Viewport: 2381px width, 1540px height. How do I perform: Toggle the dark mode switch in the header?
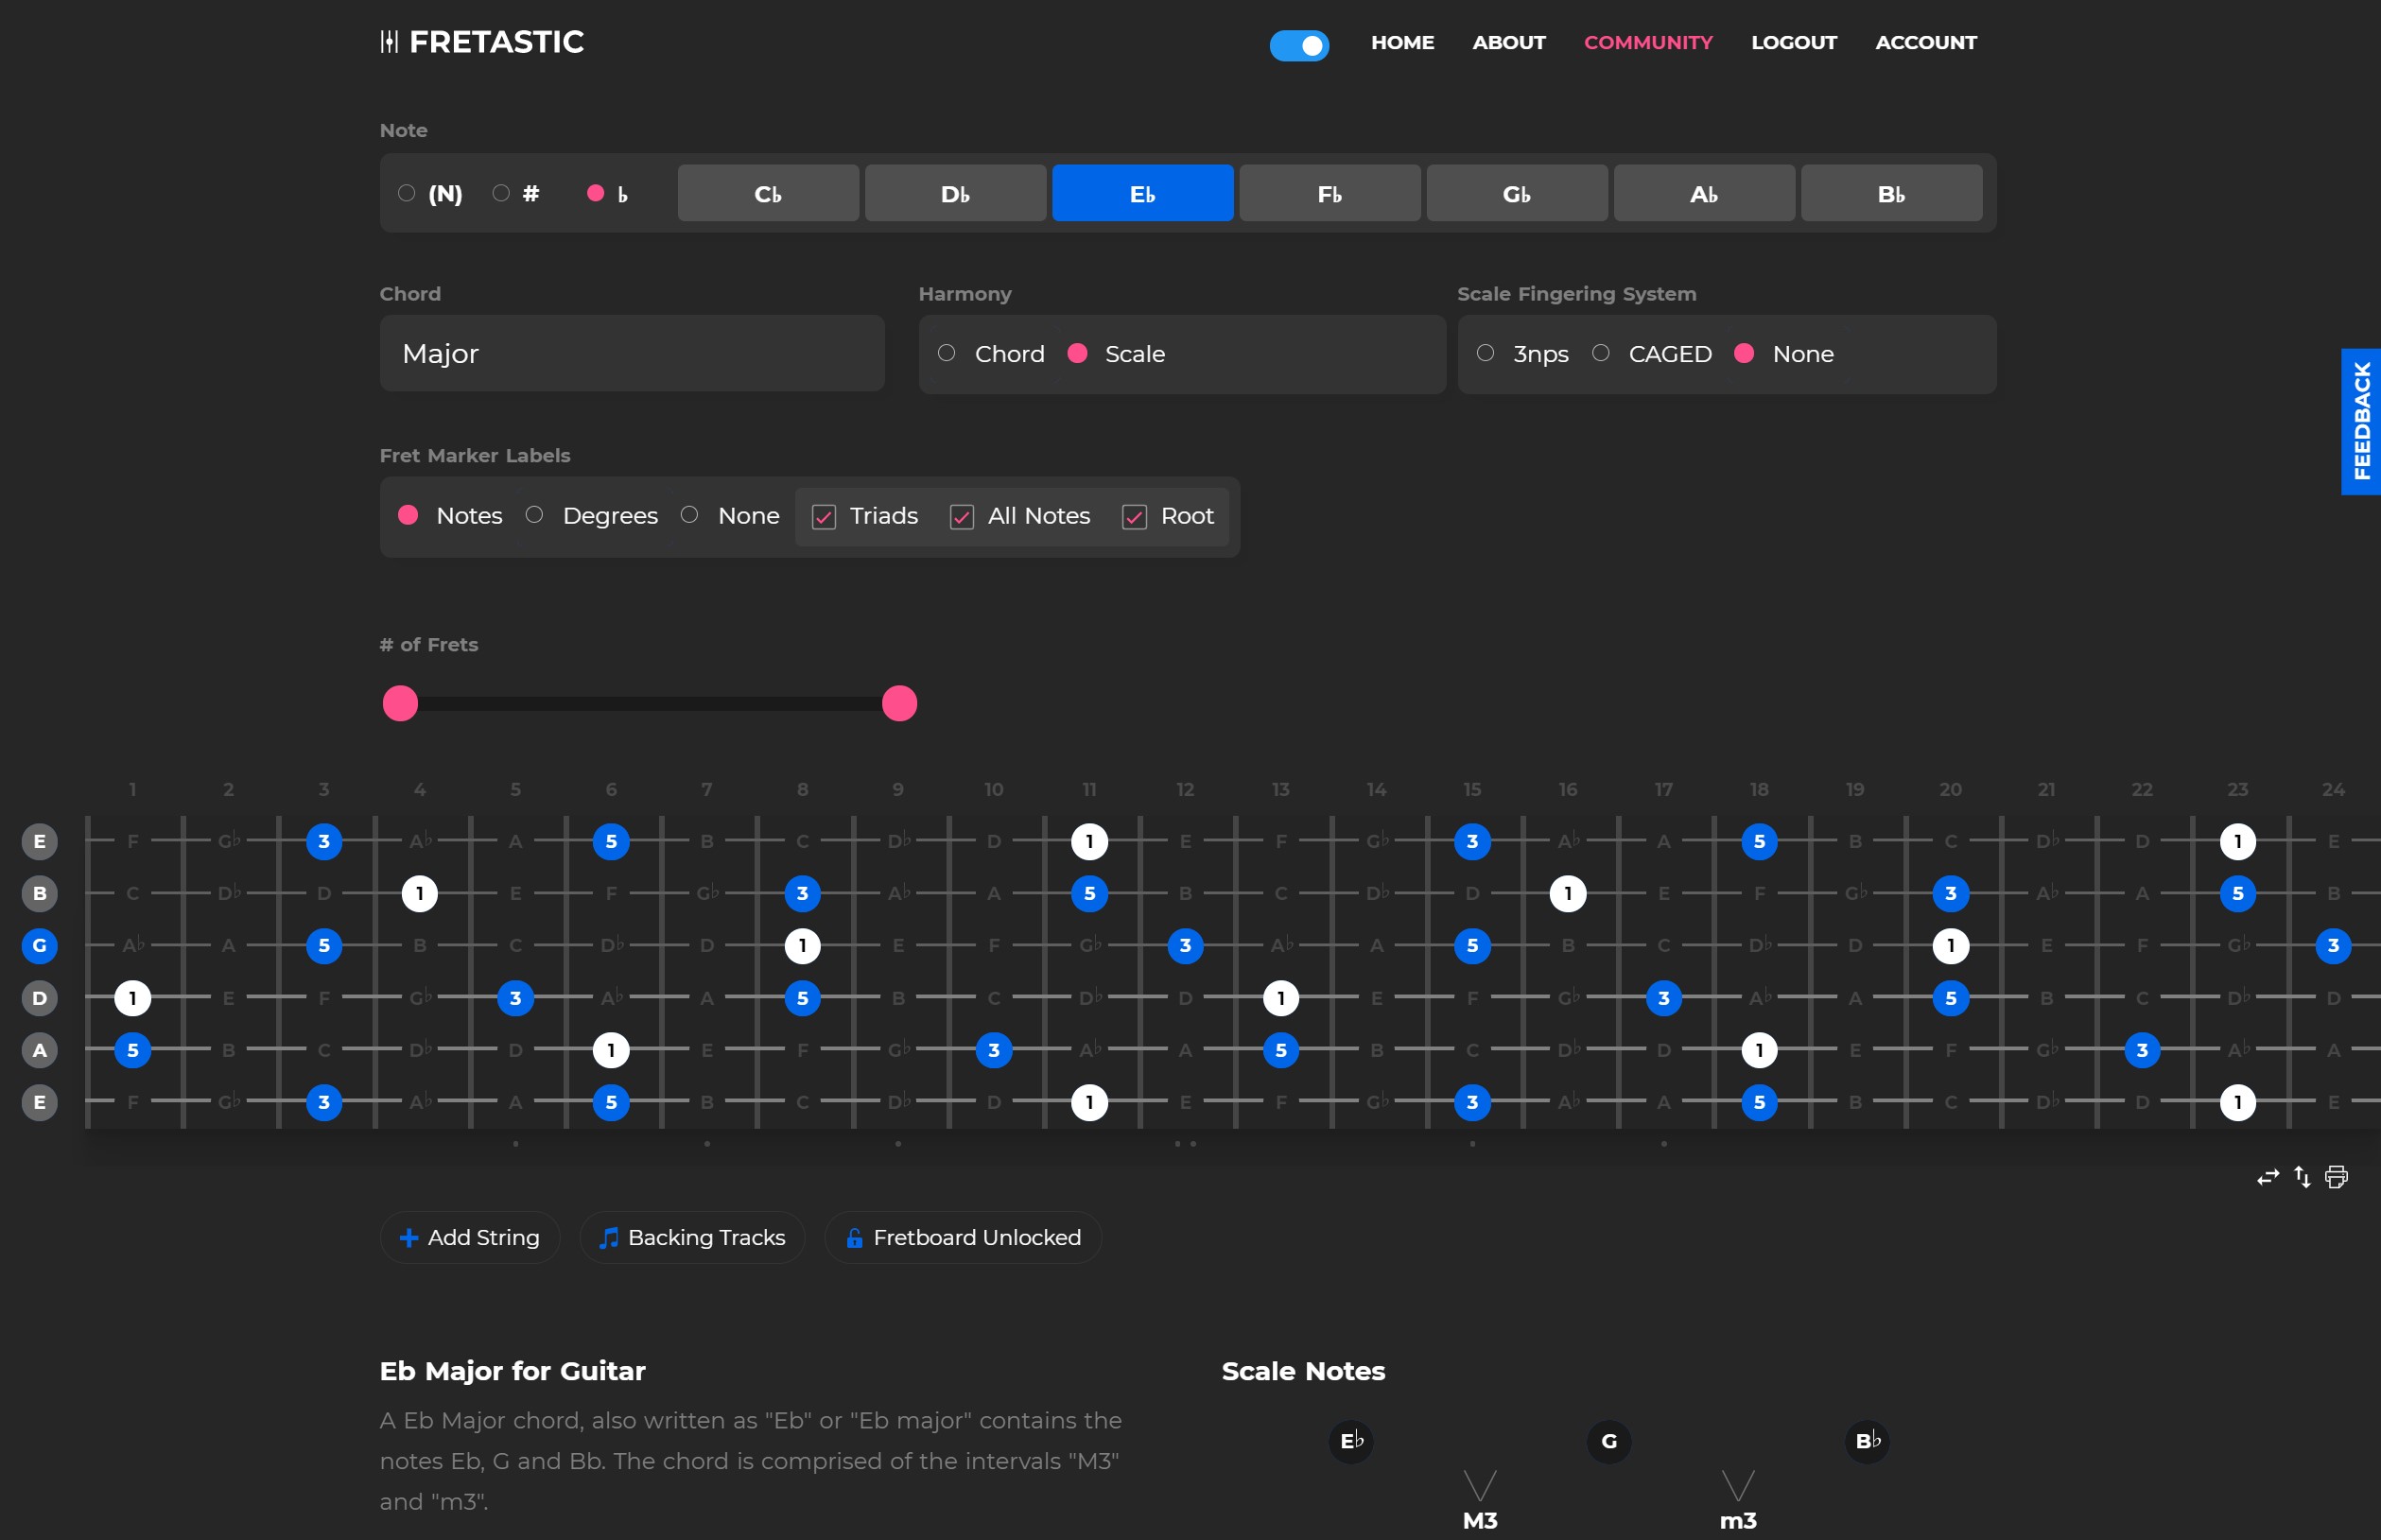click(1299, 45)
